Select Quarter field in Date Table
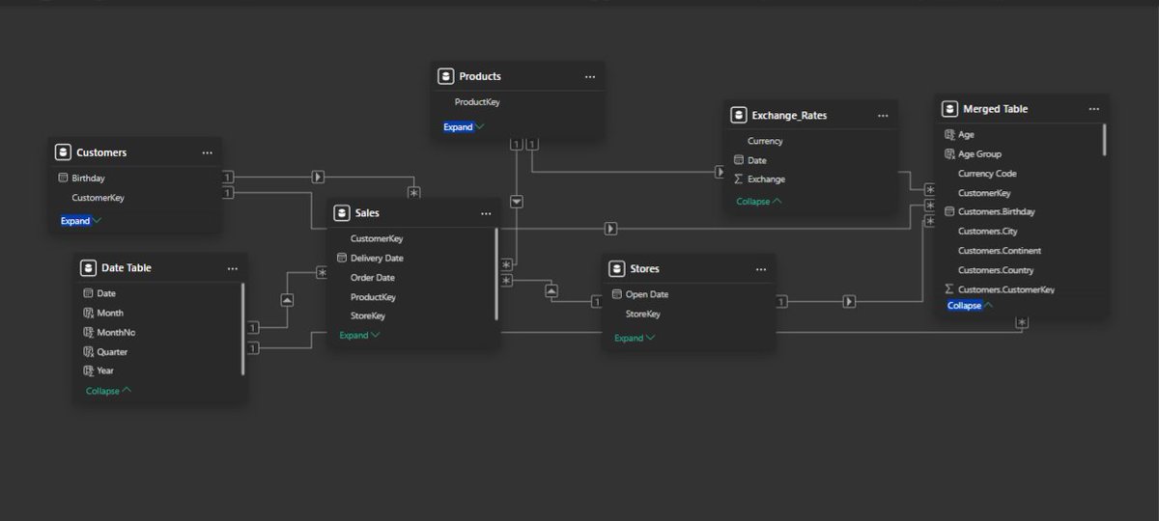 112,352
